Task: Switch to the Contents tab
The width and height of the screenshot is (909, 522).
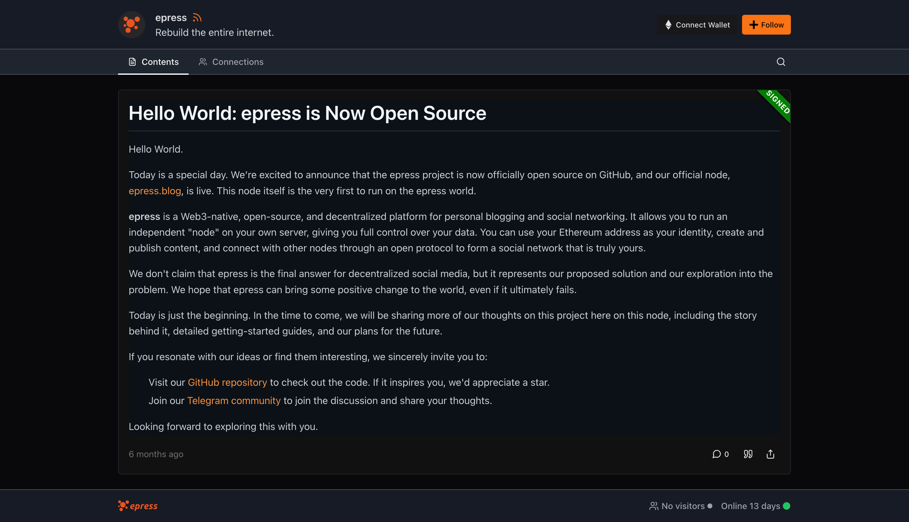Action: pos(160,62)
